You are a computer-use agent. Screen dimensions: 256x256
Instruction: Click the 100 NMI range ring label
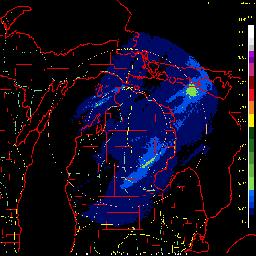point(127,49)
